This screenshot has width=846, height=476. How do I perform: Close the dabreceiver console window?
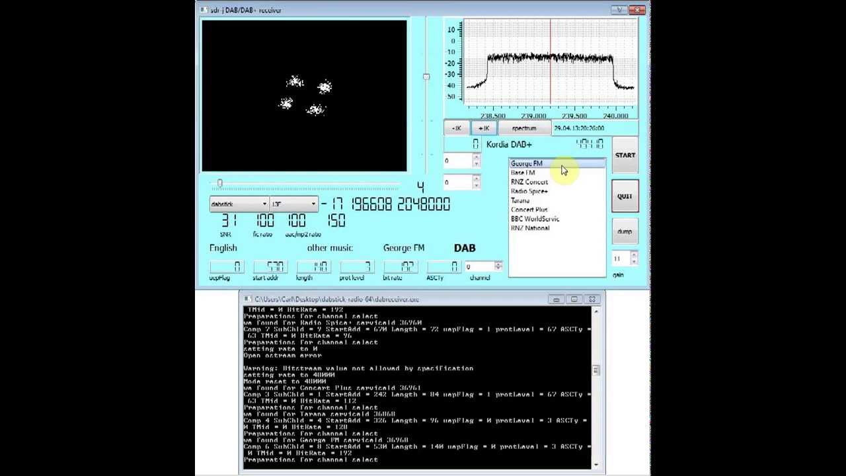click(592, 299)
